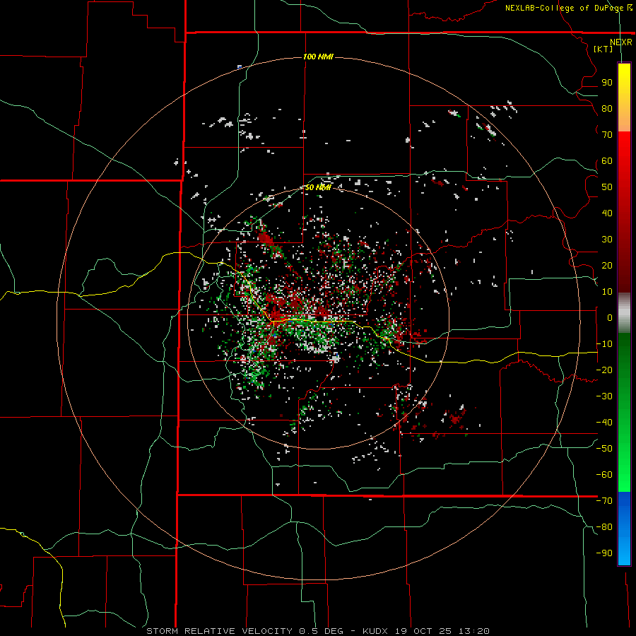Screen dimensions: 636x636
Task: Click the 30 value on velocity scale
Action: (x=607, y=240)
